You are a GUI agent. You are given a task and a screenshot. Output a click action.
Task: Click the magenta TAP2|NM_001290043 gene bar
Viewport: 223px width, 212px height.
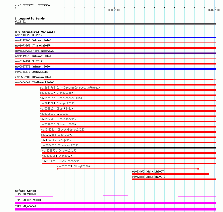coord(115,203)
